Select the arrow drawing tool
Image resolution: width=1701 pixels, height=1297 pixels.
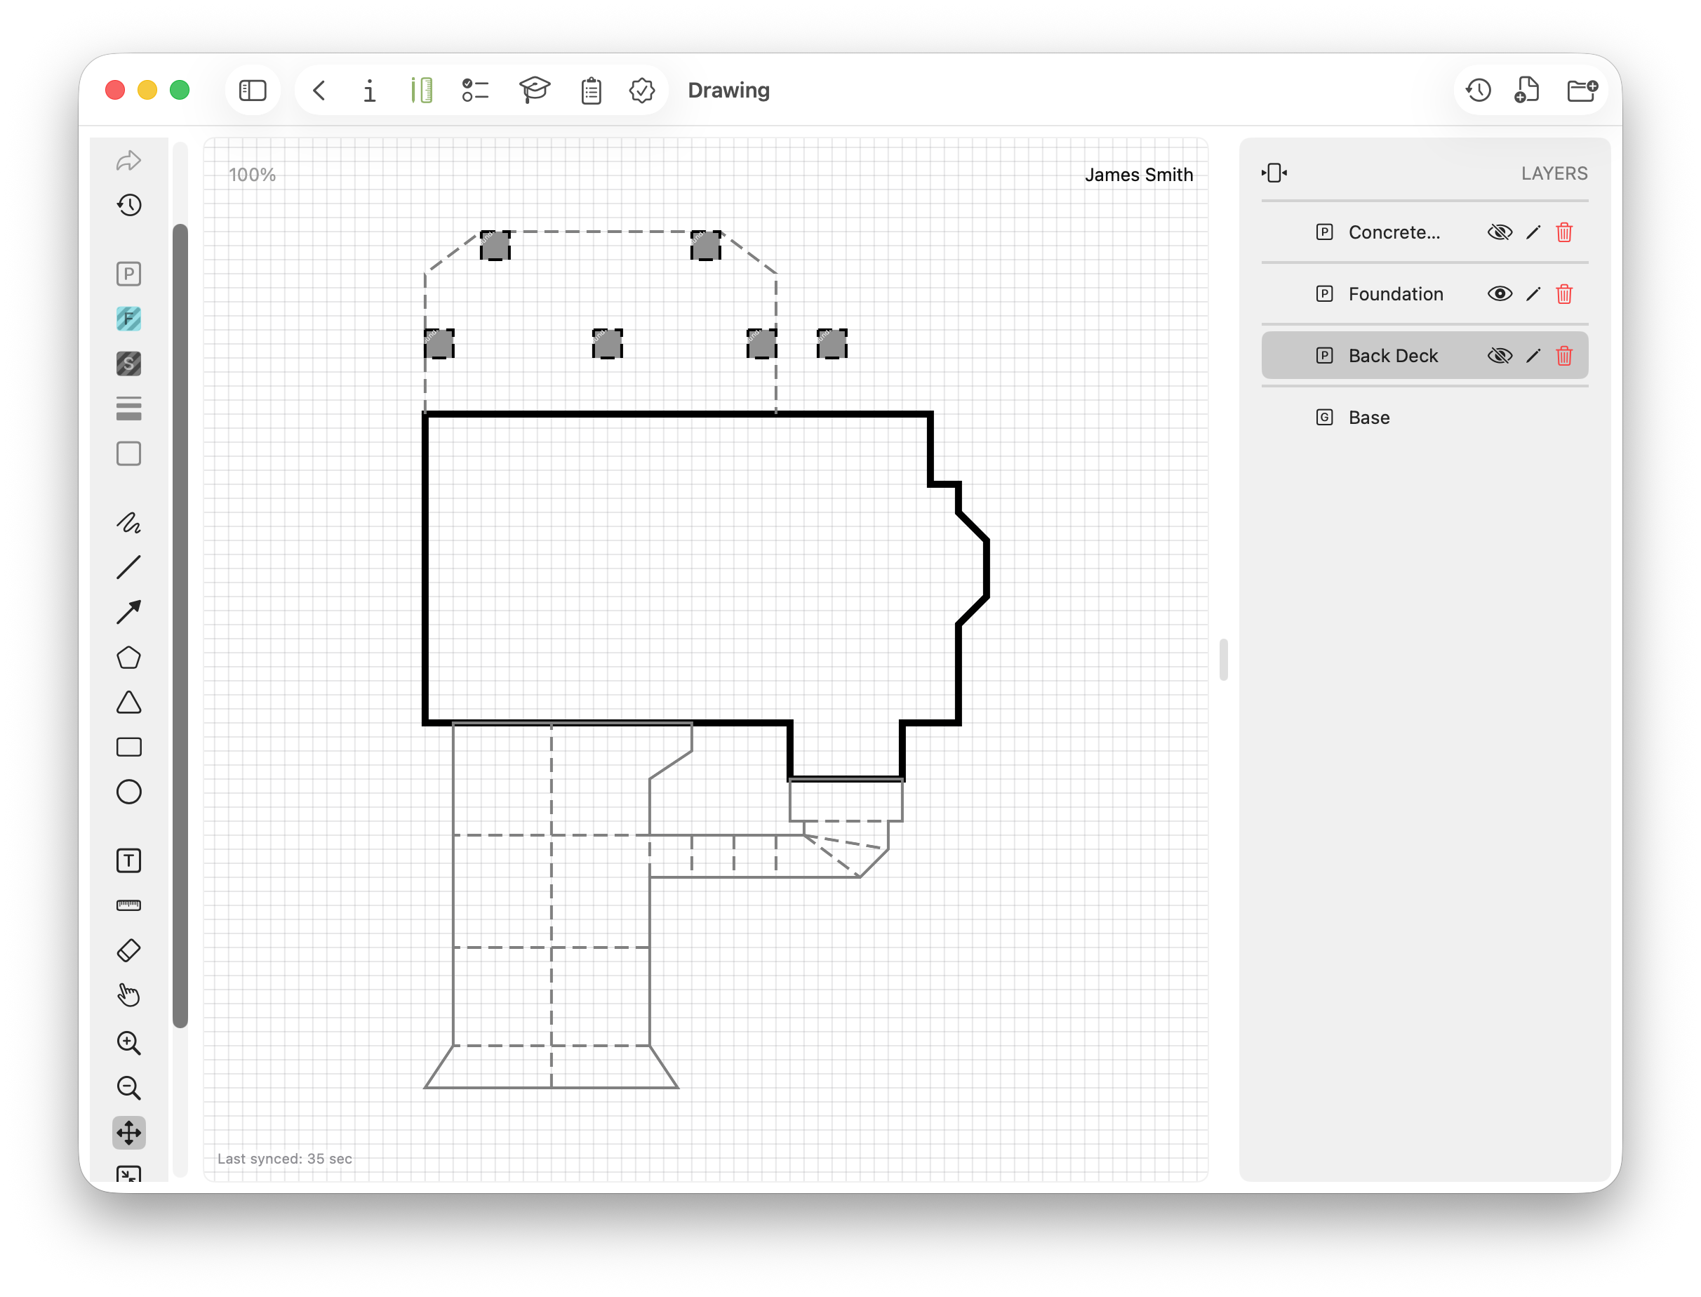point(129,612)
